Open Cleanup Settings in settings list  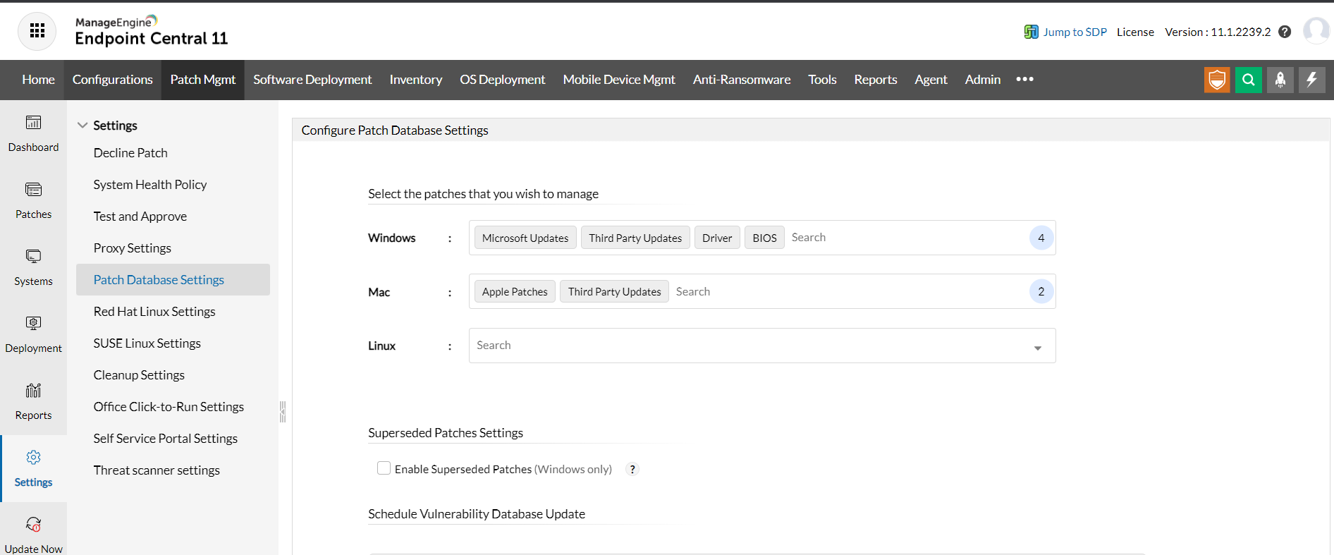[139, 375]
